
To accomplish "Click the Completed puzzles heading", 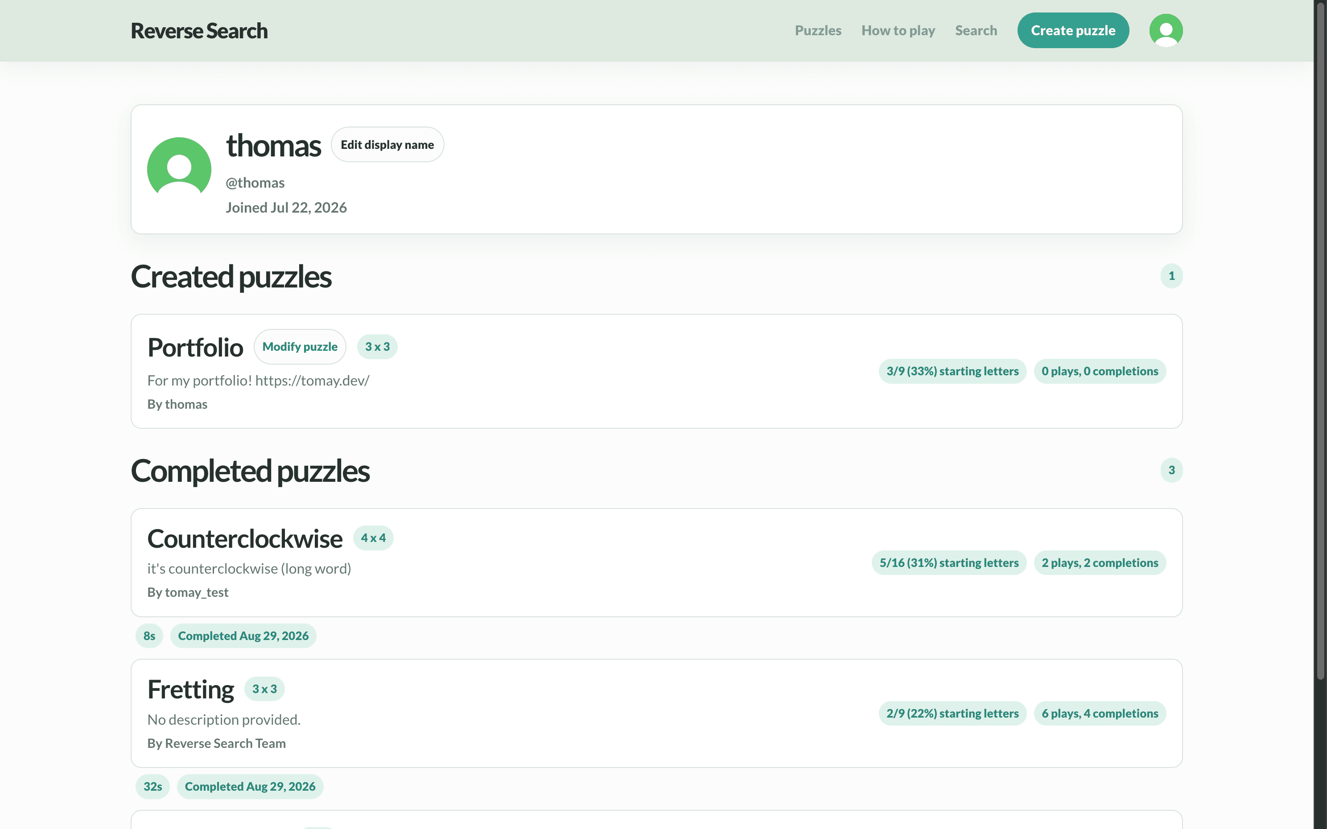I will (250, 471).
